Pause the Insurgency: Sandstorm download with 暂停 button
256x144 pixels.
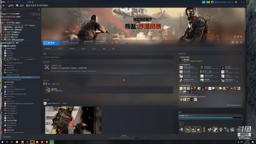click(52, 43)
